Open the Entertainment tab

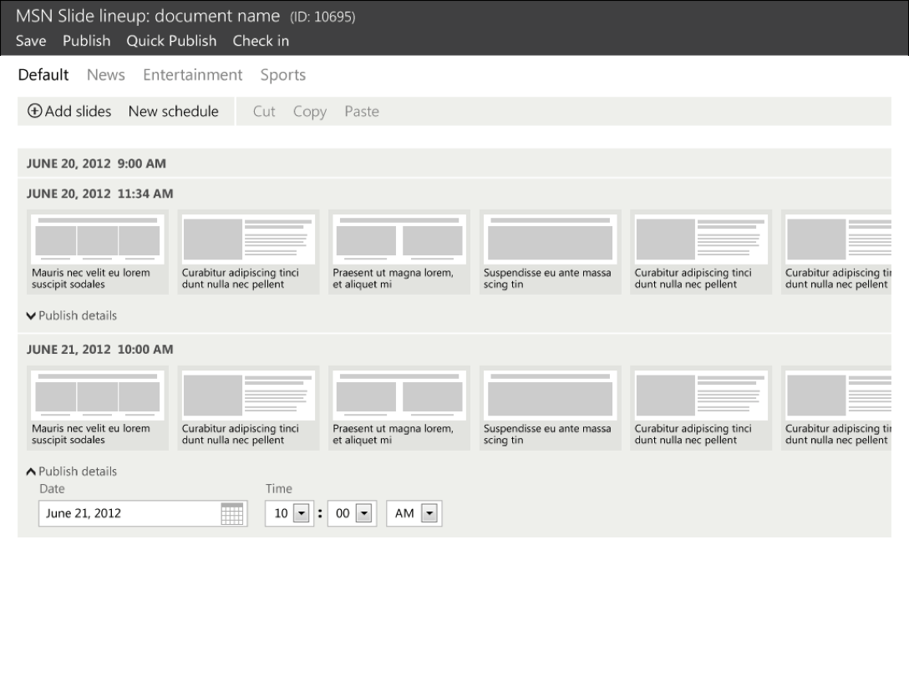tap(192, 75)
